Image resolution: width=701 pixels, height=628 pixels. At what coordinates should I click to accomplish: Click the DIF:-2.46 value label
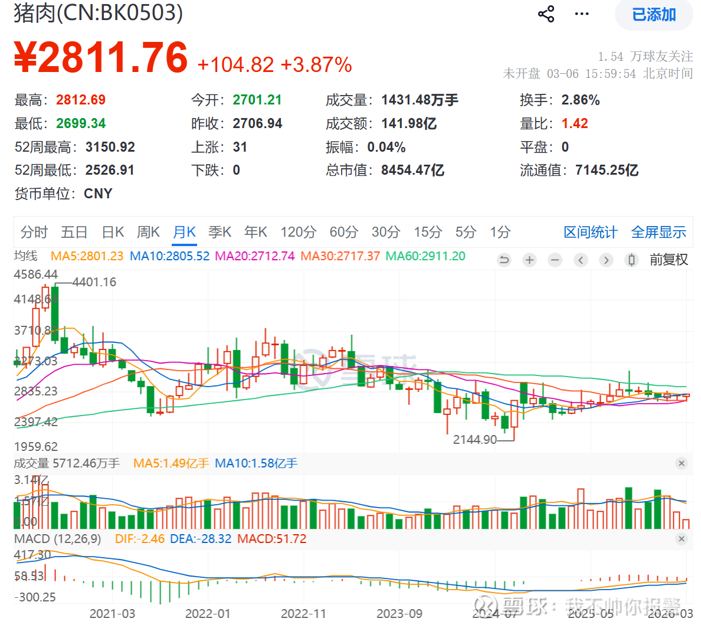(140, 539)
